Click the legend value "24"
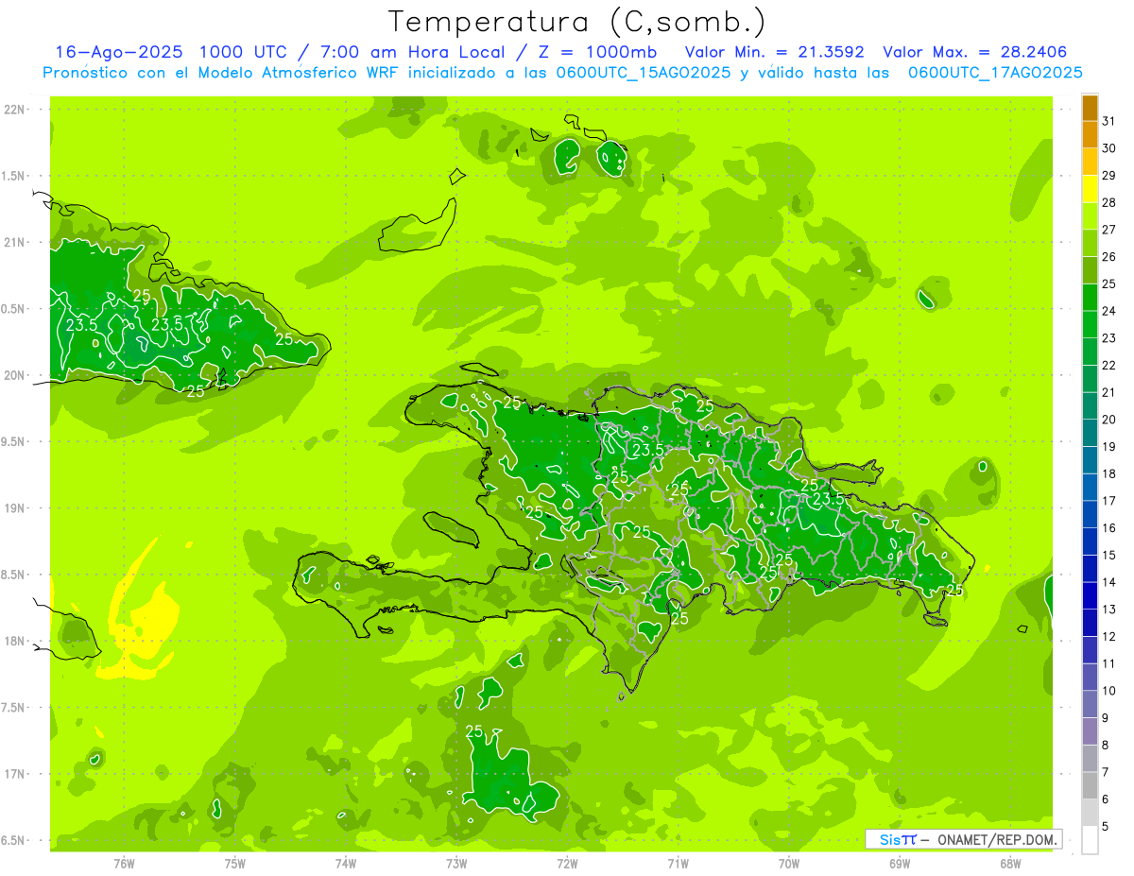This screenshot has width=1134, height=876. coord(1109,311)
